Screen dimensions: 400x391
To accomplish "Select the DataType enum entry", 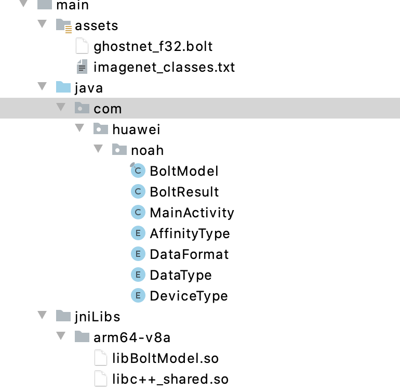I will click(x=180, y=275).
